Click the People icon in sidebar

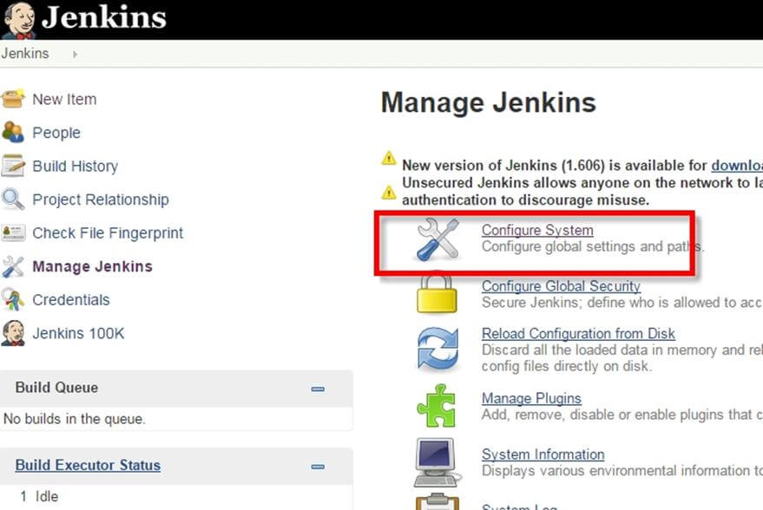(x=13, y=133)
